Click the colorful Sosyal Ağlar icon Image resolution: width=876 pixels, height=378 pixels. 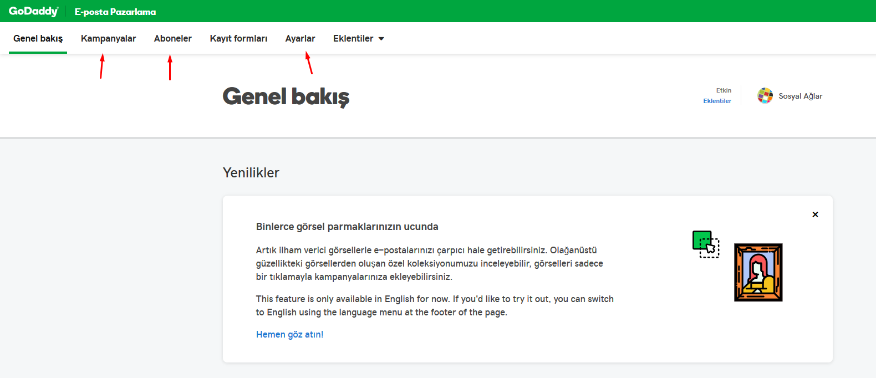pyautogui.click(x=765, y=95)
